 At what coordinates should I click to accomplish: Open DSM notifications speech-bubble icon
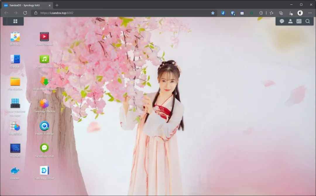282,21
